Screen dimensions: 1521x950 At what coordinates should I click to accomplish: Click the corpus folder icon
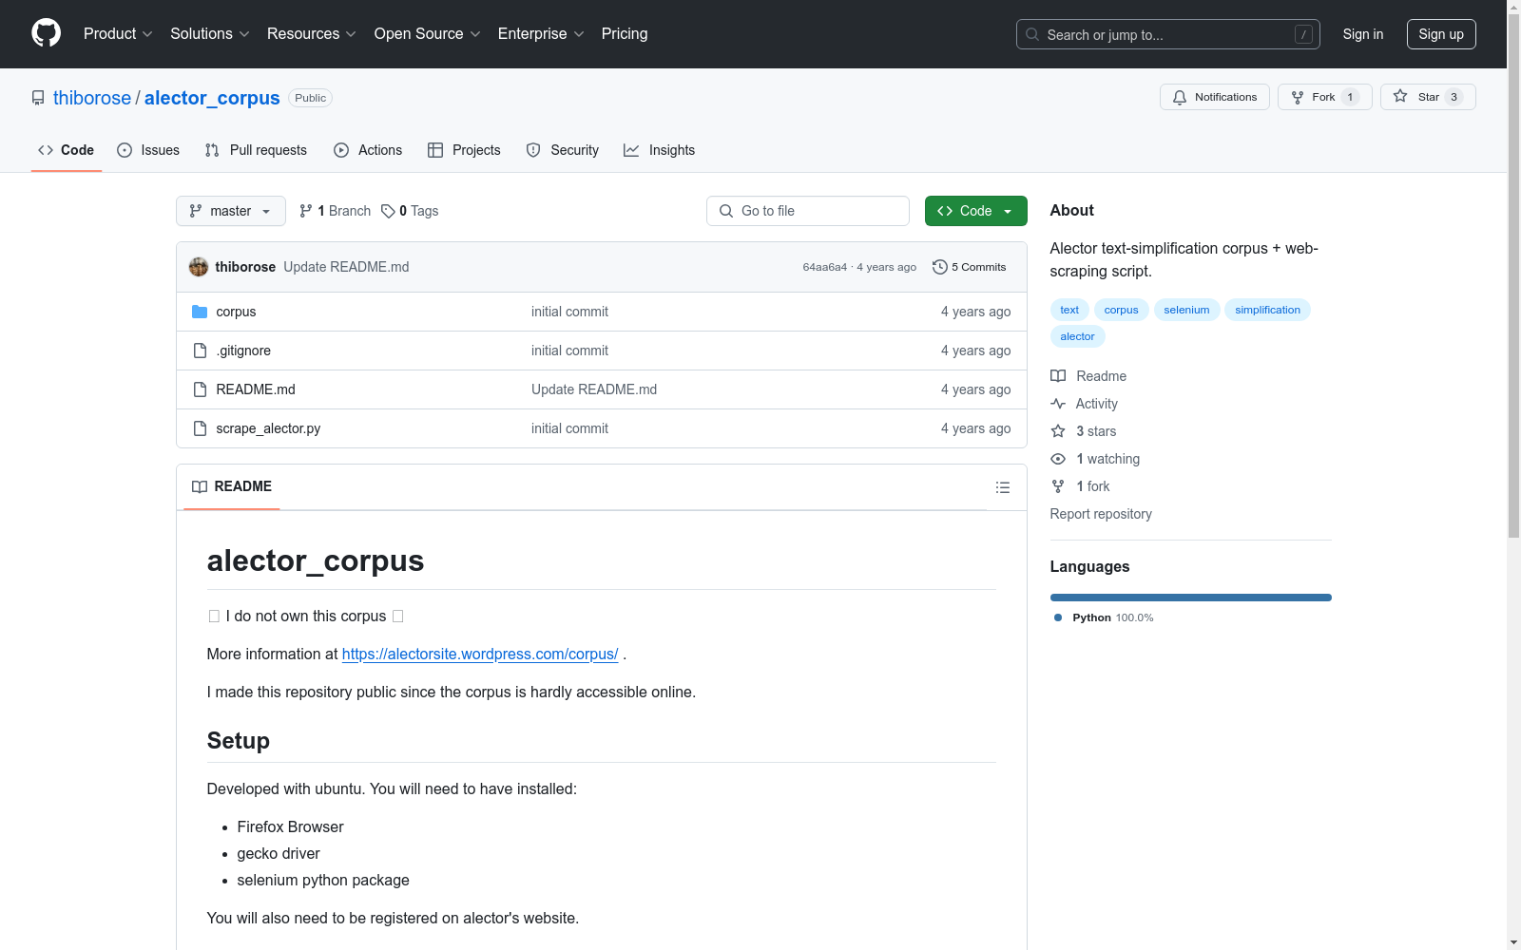point(200,312)
